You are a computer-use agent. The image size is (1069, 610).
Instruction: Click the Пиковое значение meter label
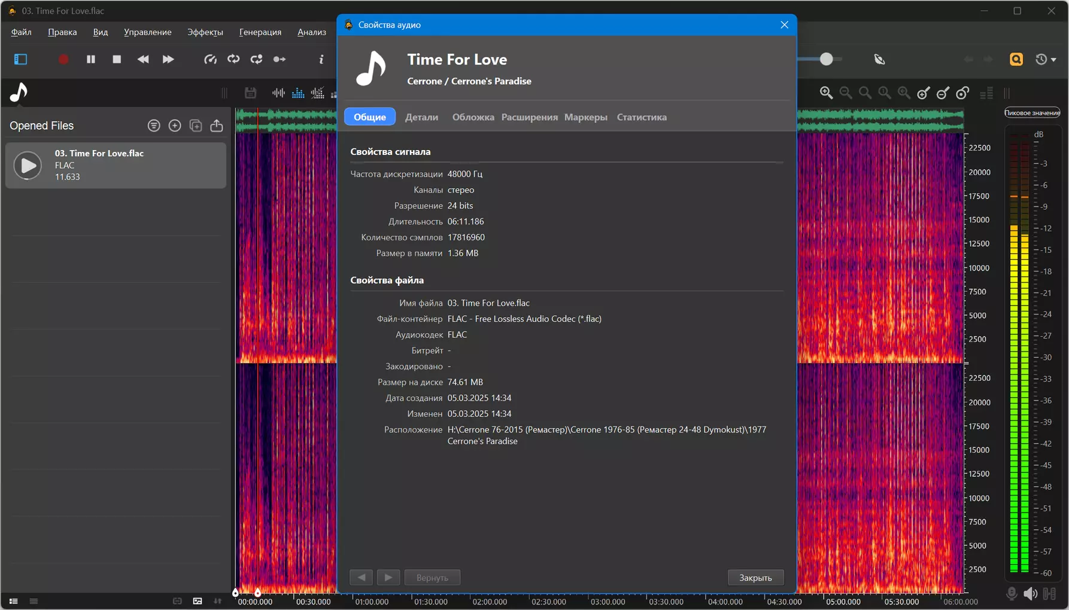point(1032,112)
